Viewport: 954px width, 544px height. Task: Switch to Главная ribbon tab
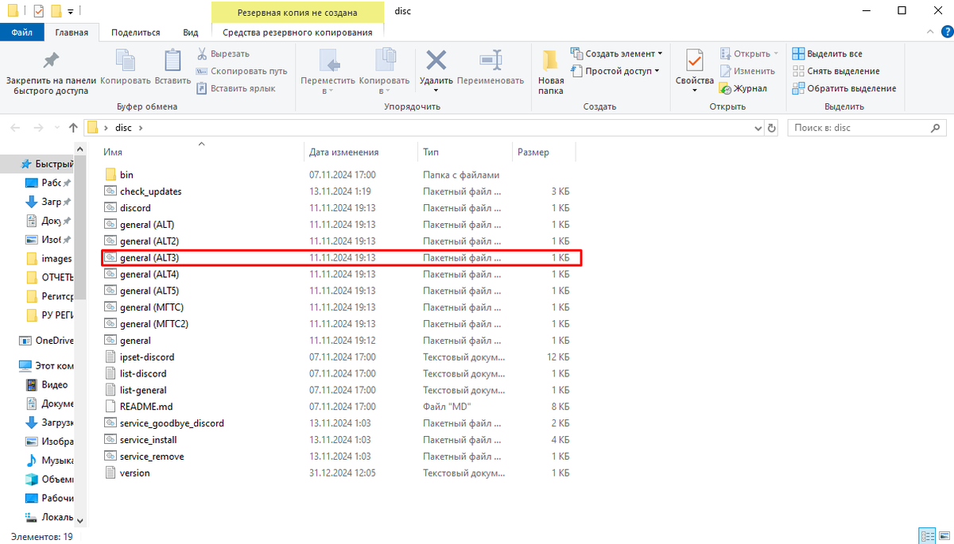pos(72,33)
